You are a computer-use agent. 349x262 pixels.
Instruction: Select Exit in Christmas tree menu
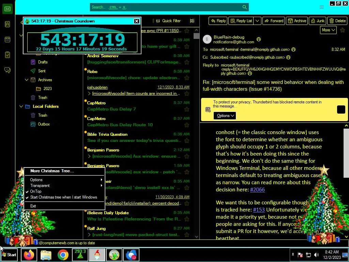point(64,206)
